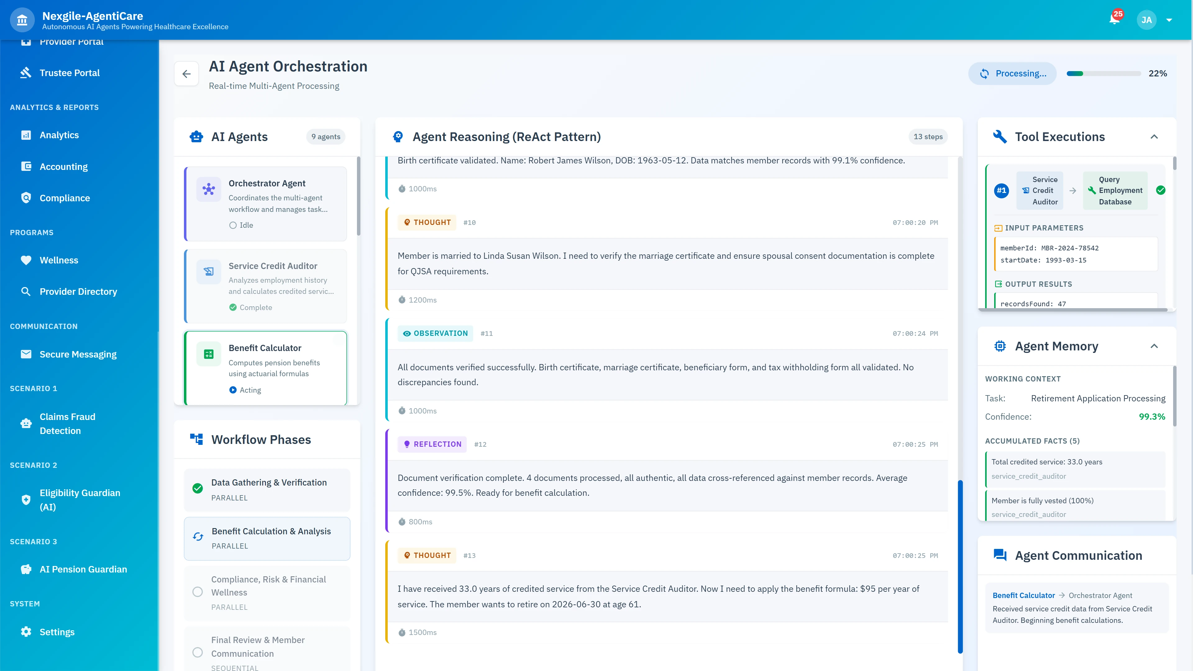Screen dimensions: 1193x671
Task: Select the Orchestrator Agent card icon
Action: [208, 189]
